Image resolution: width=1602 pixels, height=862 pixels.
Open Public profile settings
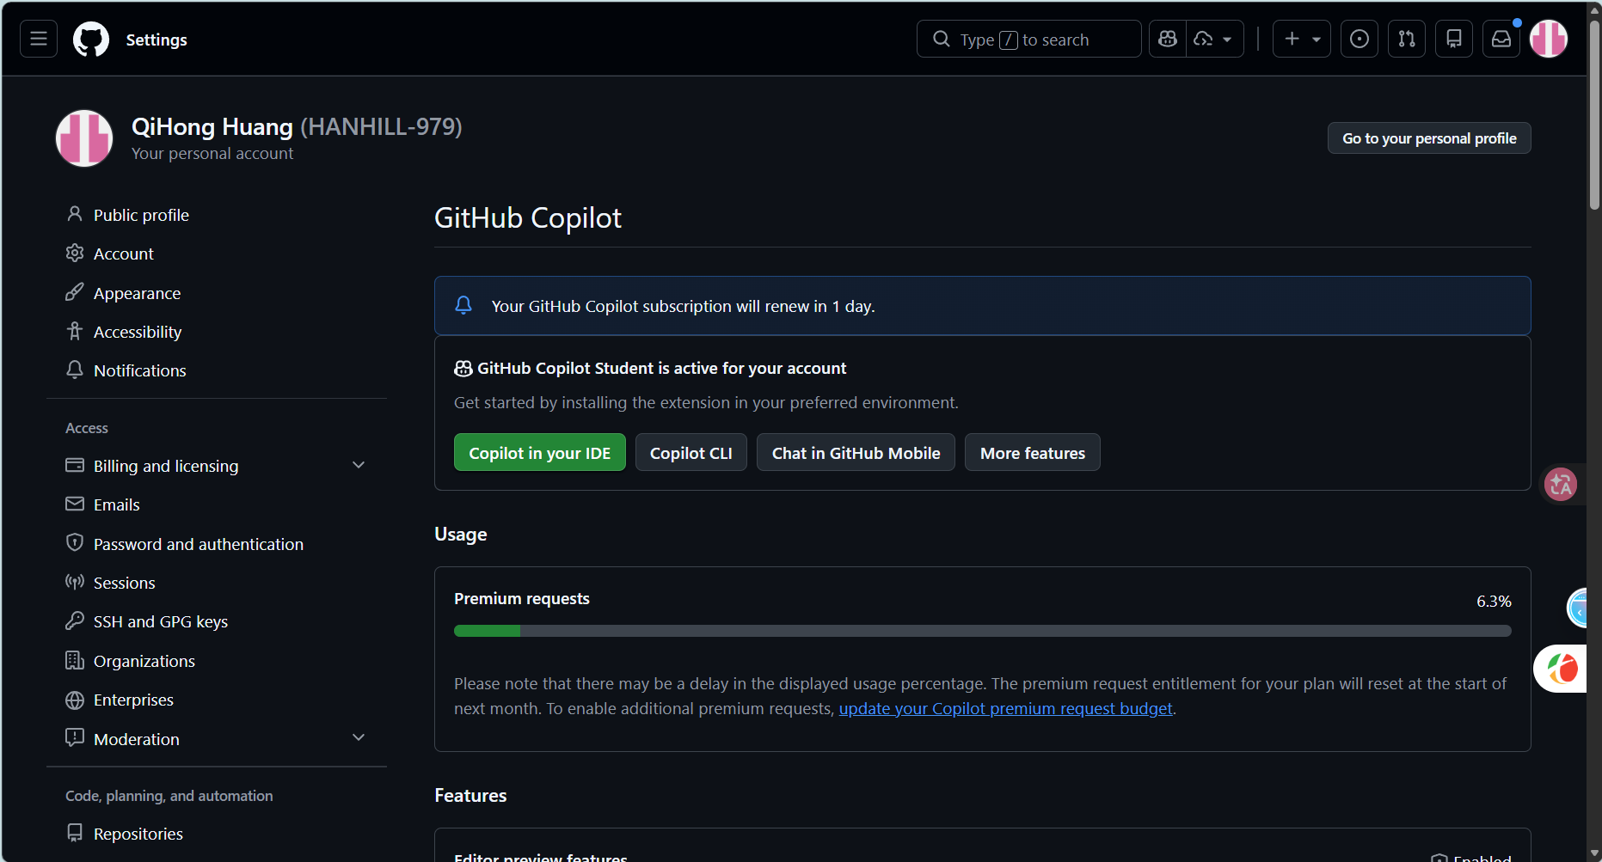tap(141, 215)
